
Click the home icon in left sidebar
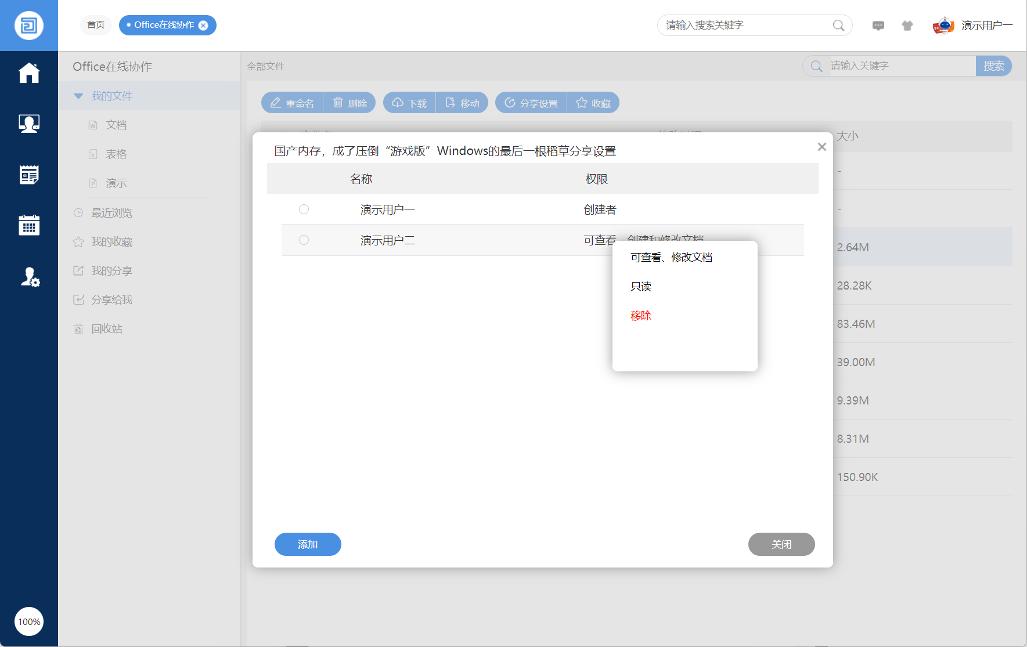click(x=29, y=73)
